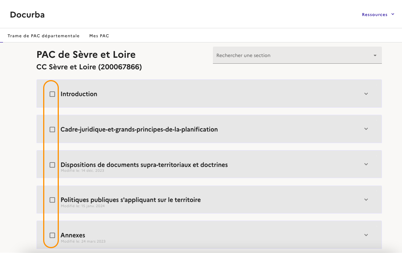Open the section search dropdown arrow
Viewport: 402px width, 253px height.
[x=374, y=56]
